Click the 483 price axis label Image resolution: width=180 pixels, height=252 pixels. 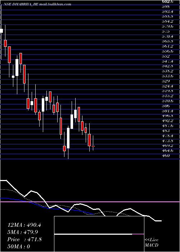[x=166, y=131]
